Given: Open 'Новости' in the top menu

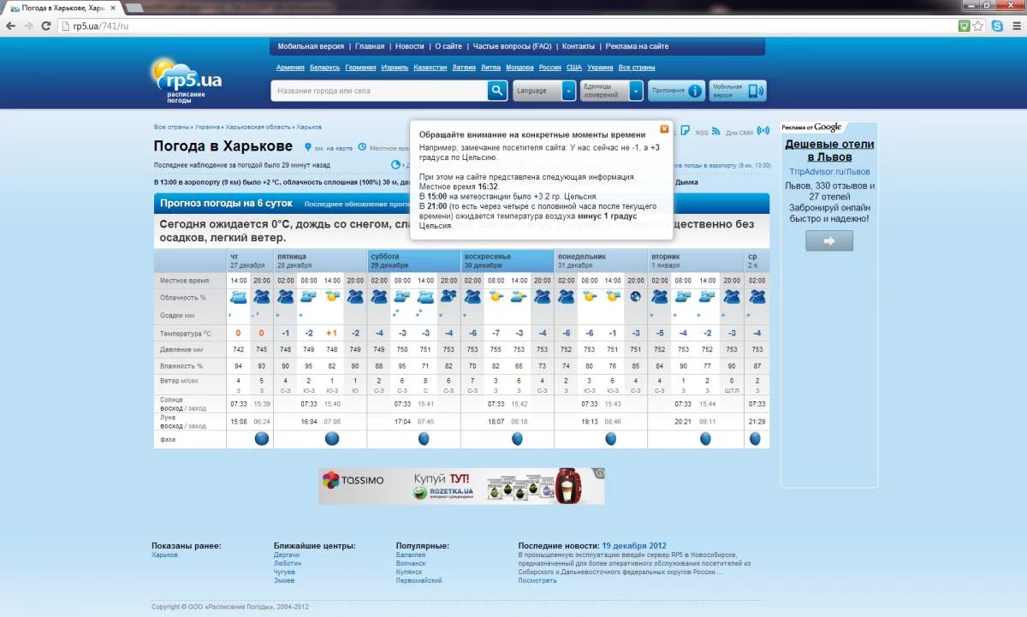Looking at the screenshot, I should (410, 46).
